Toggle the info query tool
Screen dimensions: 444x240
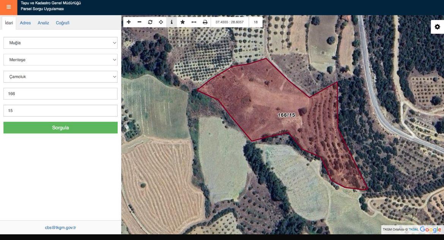(x=172, y=22)
